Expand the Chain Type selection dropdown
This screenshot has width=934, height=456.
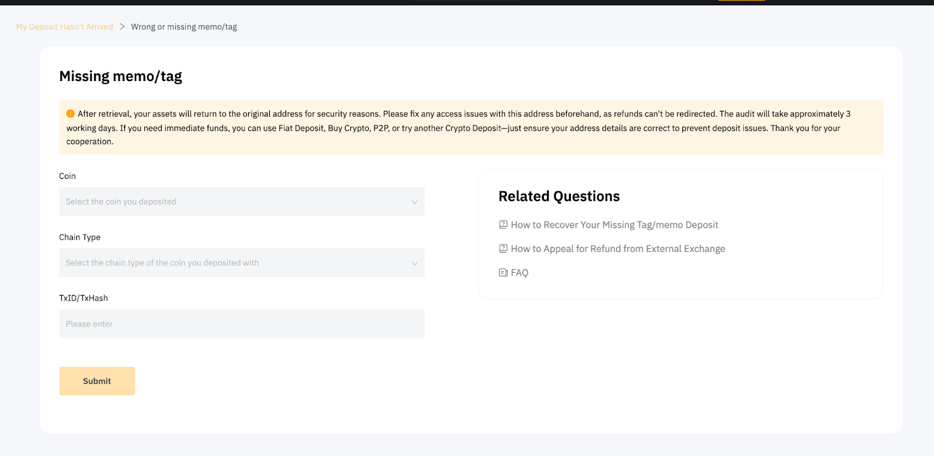click(x=233, y=263)
